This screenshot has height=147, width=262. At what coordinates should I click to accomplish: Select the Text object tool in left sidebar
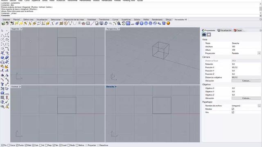coord(2,84)
